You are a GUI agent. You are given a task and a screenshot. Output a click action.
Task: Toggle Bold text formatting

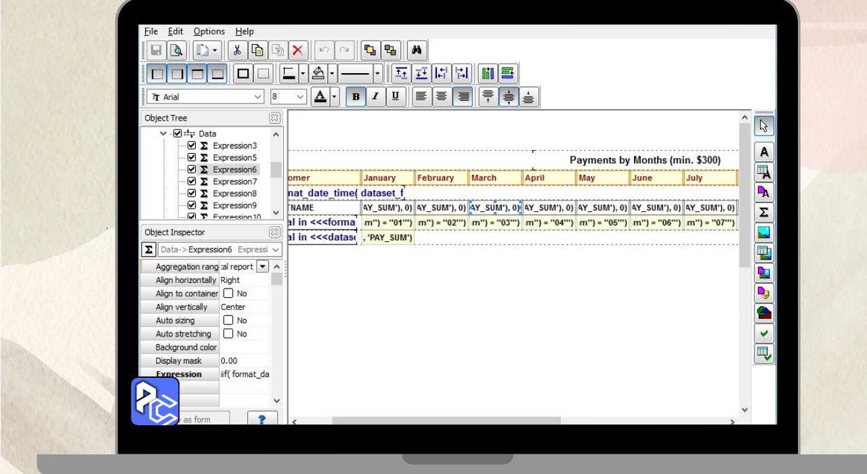(x=356, y=97)
